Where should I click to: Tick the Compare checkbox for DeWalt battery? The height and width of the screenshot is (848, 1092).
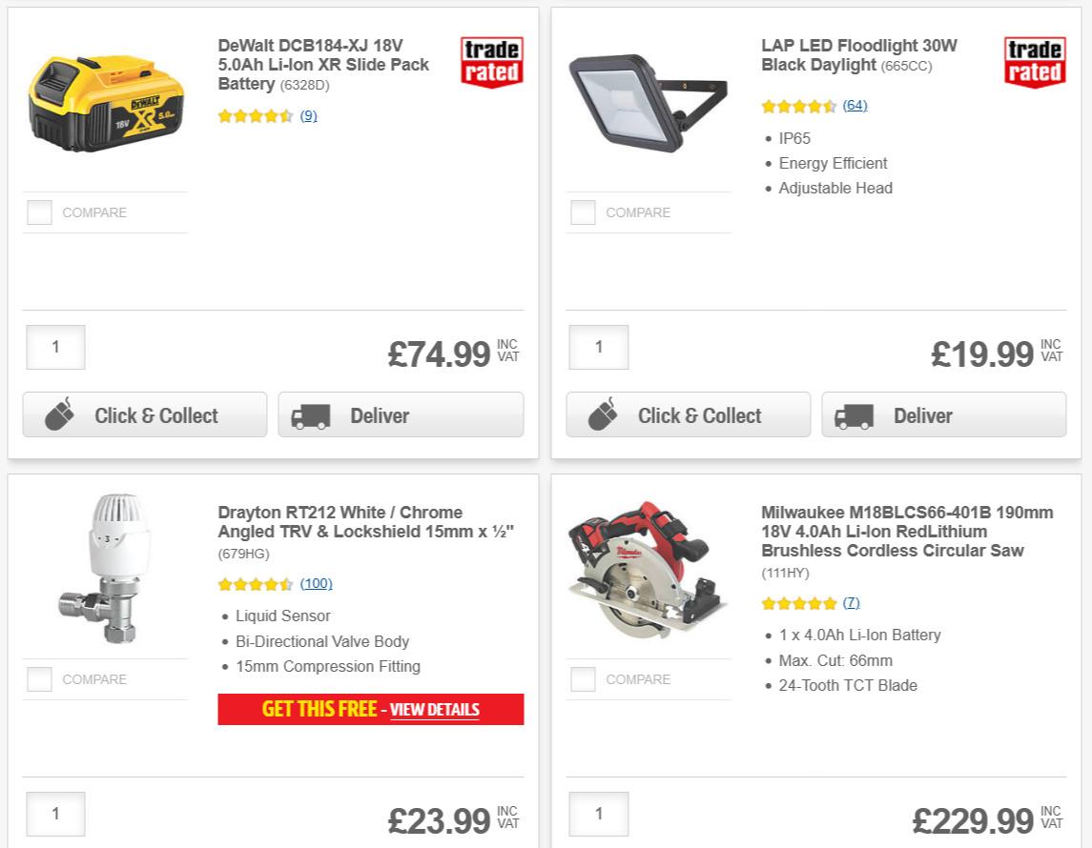click(39, 212)
